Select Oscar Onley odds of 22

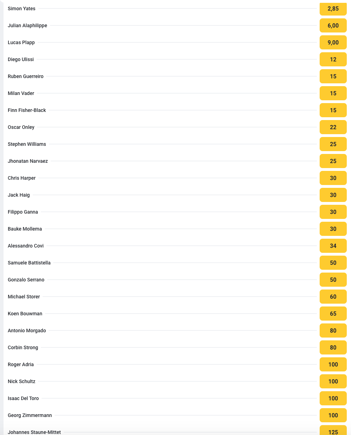pos(333,127)
